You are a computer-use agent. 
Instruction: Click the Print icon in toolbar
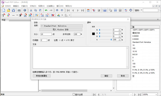(x=19, y=10)
